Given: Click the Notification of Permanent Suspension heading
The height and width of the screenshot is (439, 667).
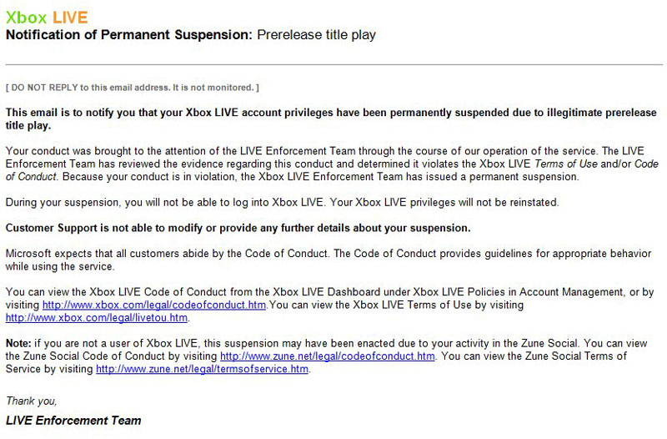Looking at the screenshot, I should 128,35.
